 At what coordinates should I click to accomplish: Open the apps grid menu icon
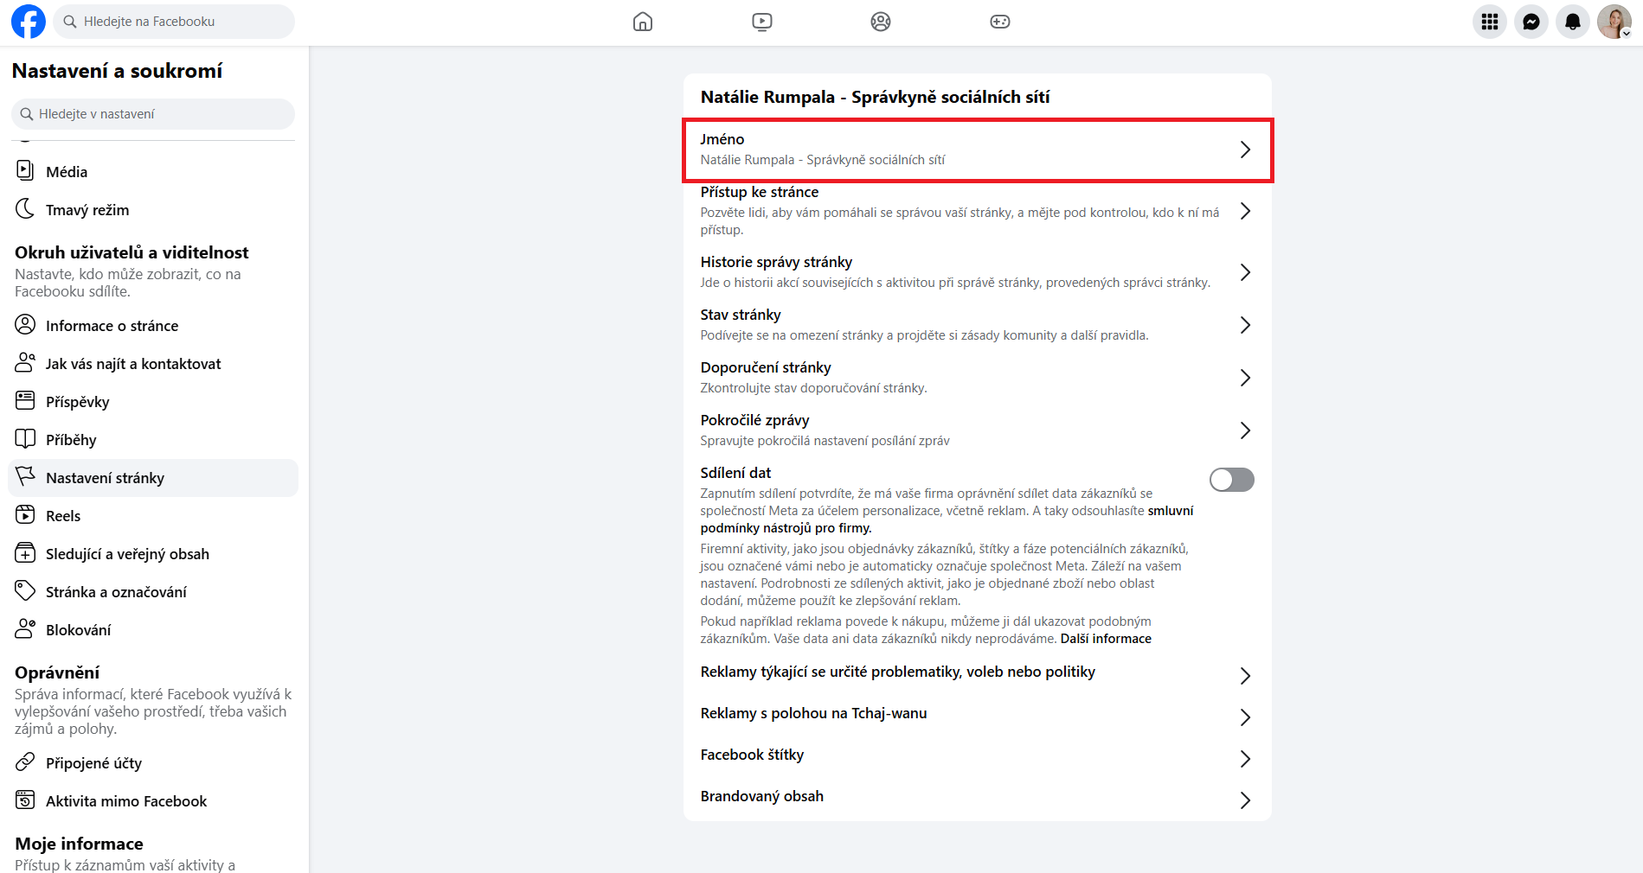[1489, 22]
